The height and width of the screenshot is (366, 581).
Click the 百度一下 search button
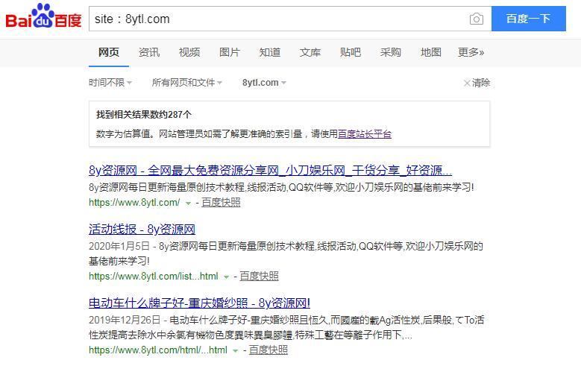[528, 19]
